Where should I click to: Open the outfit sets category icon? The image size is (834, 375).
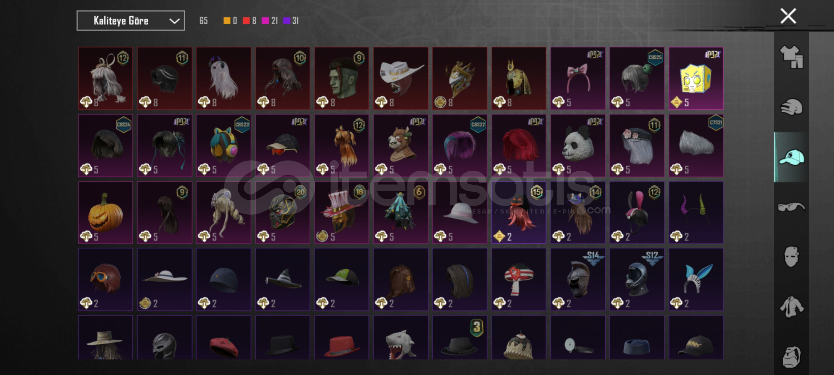pos(791,57)
